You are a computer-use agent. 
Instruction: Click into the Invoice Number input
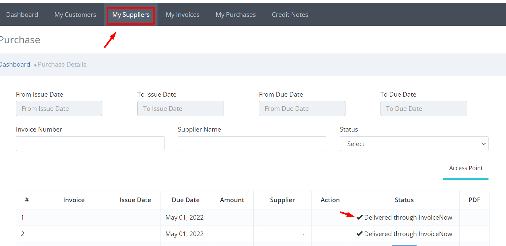[90, 144]
